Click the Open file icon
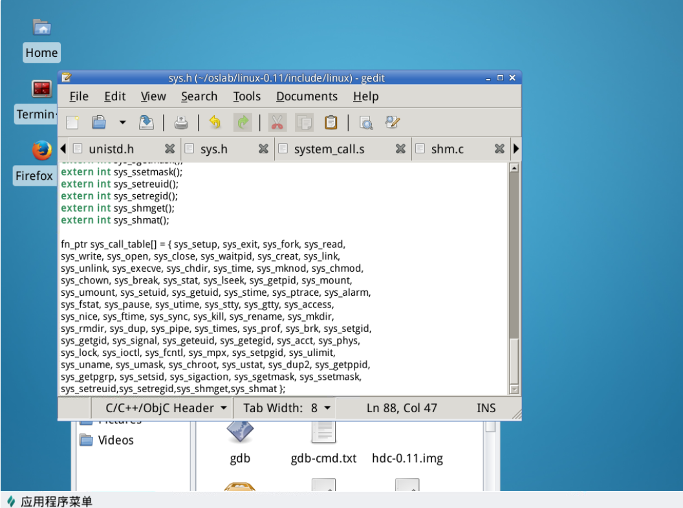 pyautogui.click(x=99, y=122)
